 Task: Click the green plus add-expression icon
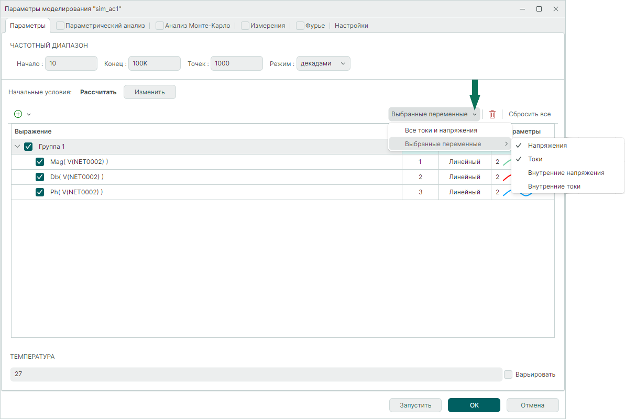click(x=18, y=114)
